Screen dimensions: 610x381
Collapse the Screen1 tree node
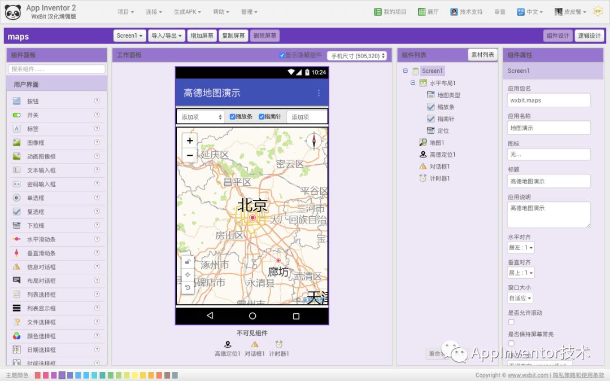(405, 71)
